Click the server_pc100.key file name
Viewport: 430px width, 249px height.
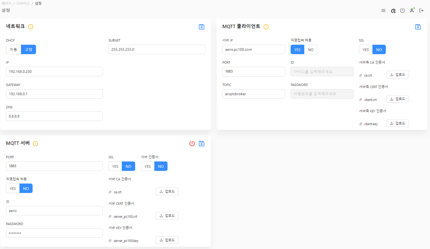(126, 241)
